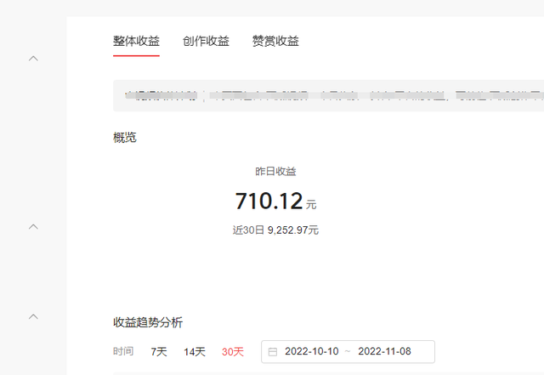Click the 昨日收益 label
This screenshot has width=544, height=375.
point(275,172)
